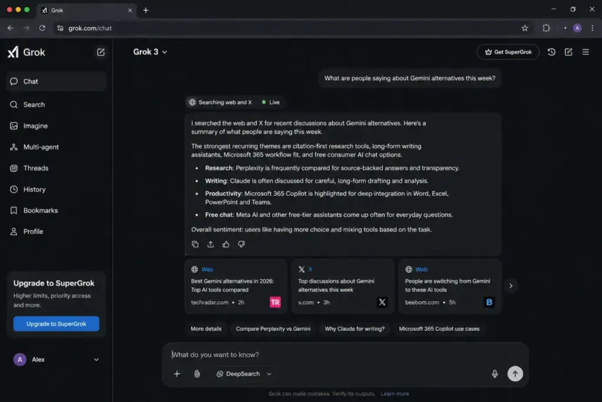Attach a file with the paperclip icon
The image size is (602, 402).
[x=197, y=374]
